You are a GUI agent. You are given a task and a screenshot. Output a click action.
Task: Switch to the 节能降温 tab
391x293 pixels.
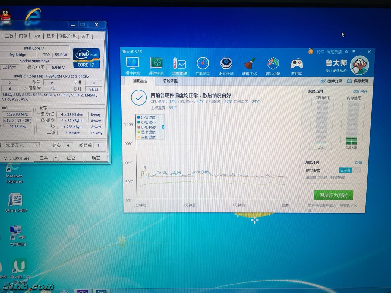point(170,81)
